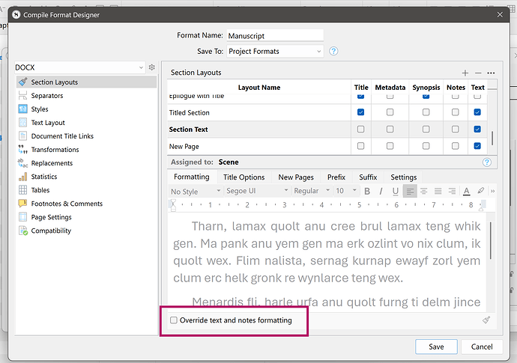Apply center alignment to text

click(x=424, y=191)
